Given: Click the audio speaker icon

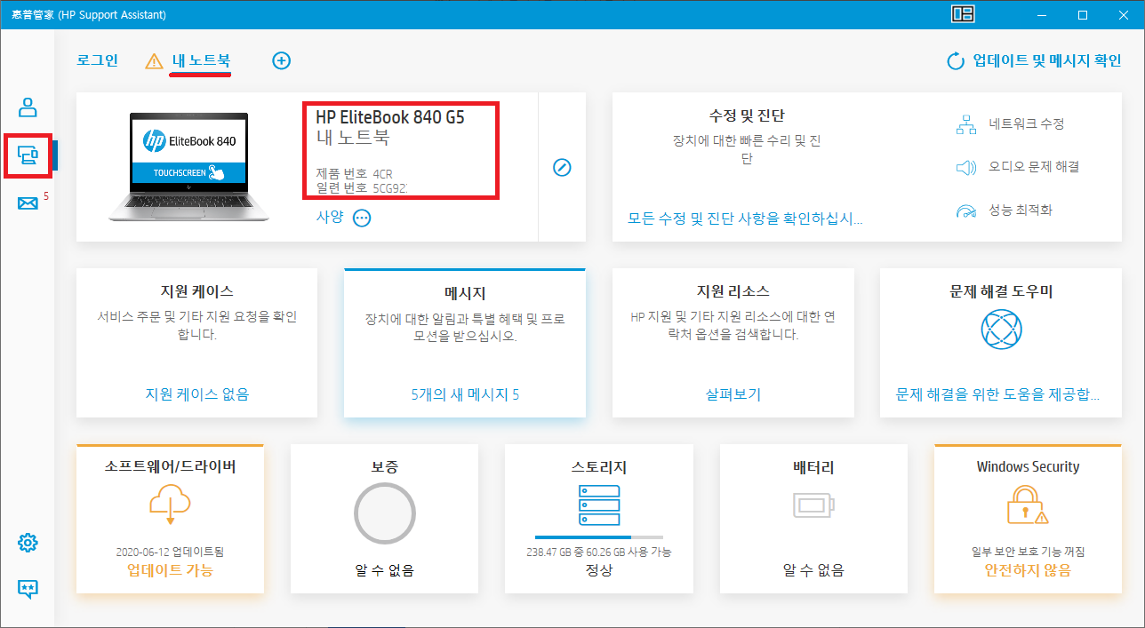Looking at the screenshot, I should point(966,167).
